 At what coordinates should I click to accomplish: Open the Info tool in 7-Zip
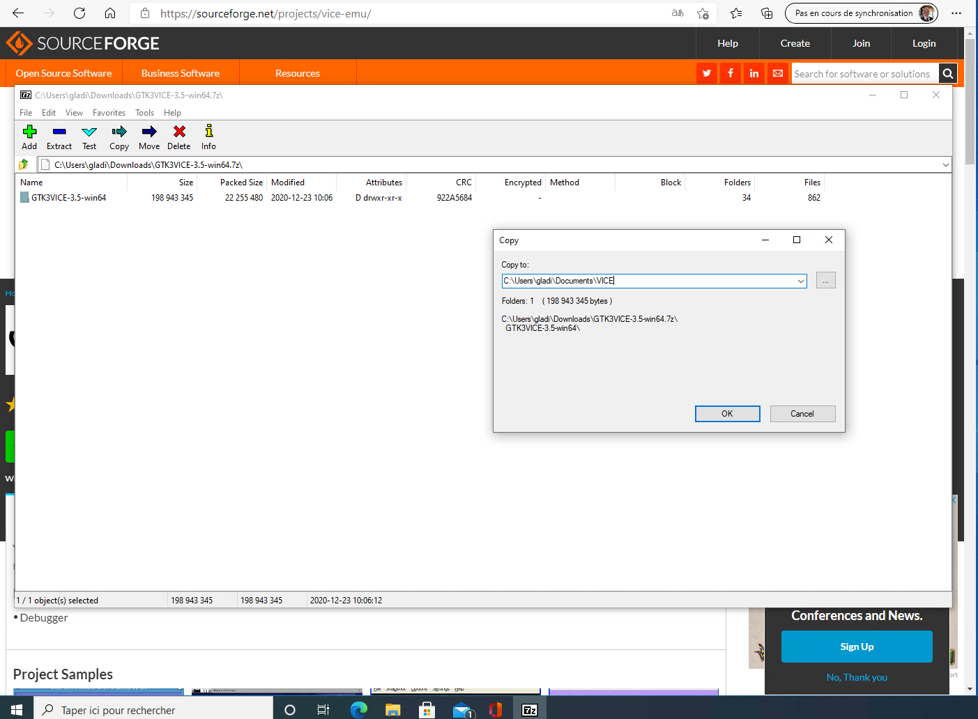click(208, 137)
